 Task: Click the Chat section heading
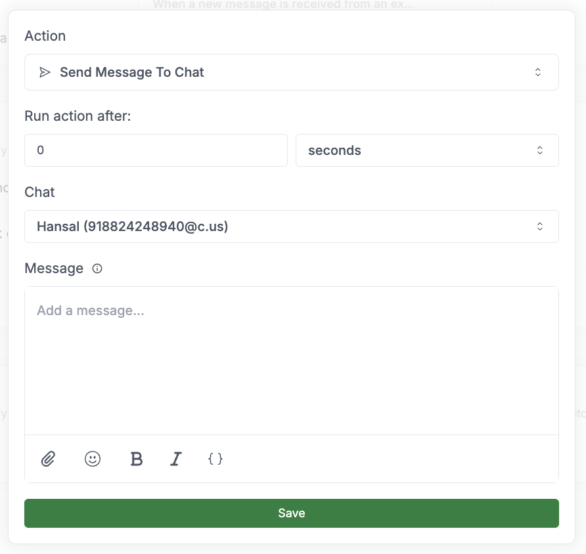39,192
